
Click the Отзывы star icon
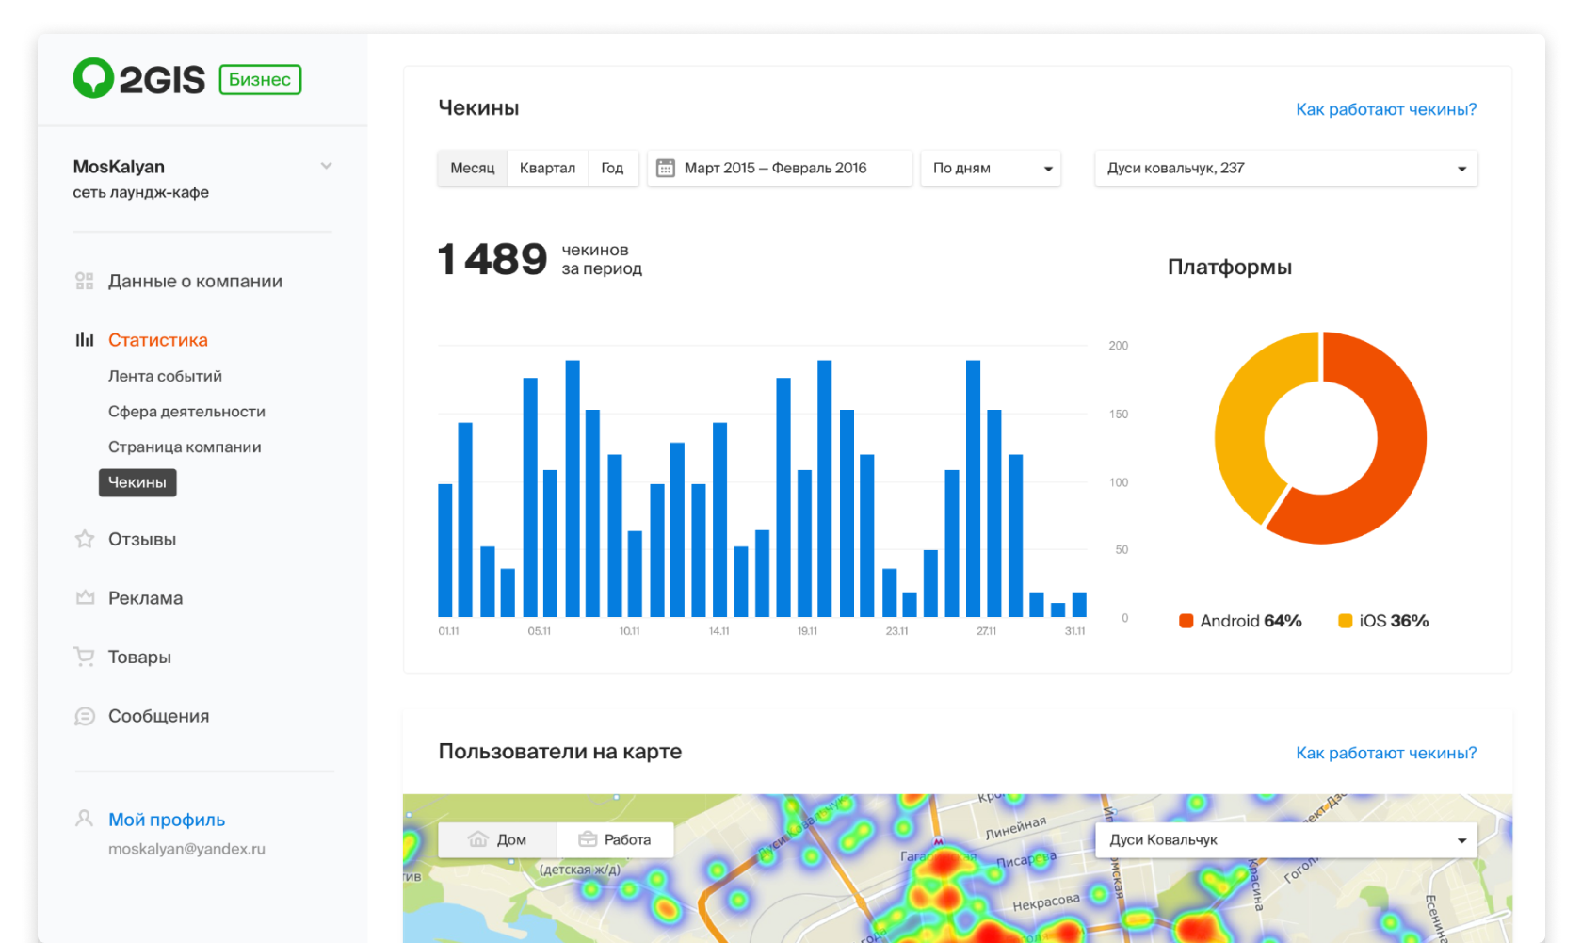pyautogui.click(x=85, y=539)
